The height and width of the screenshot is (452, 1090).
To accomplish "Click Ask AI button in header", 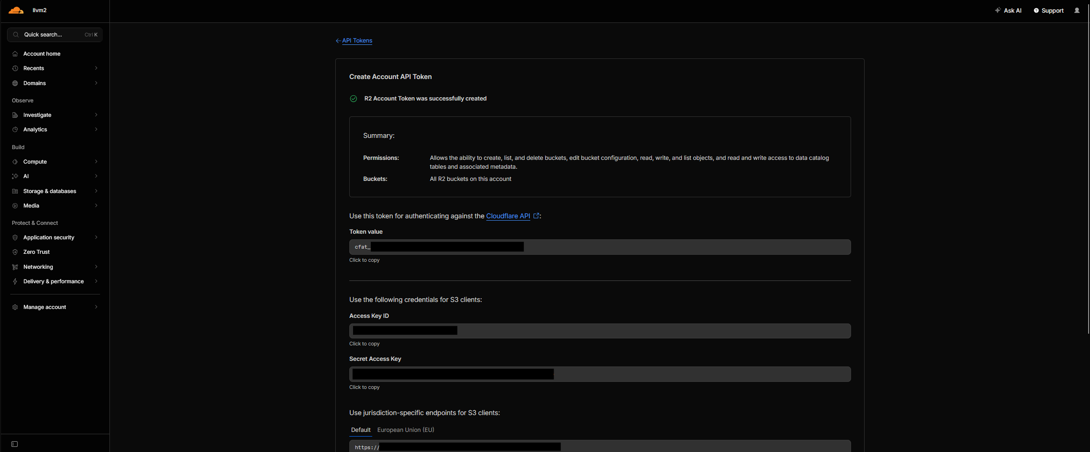I will point(1008,10).
